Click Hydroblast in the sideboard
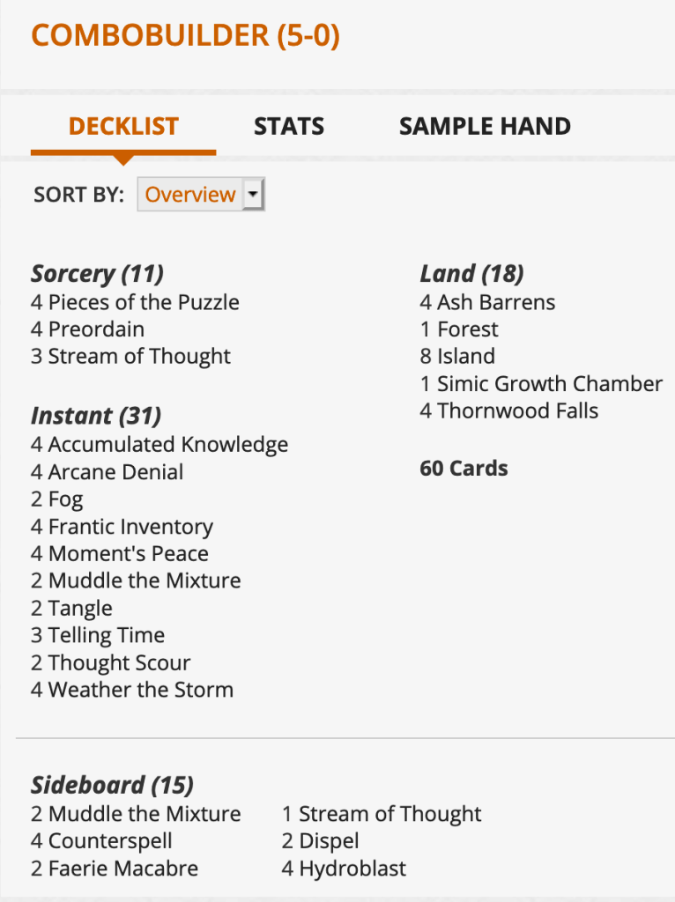The image size is (675, 902). click(352, 869)
